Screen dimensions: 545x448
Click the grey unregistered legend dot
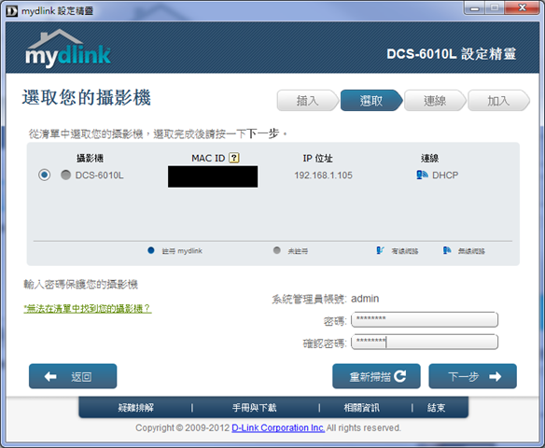click(x=276, y=250)
